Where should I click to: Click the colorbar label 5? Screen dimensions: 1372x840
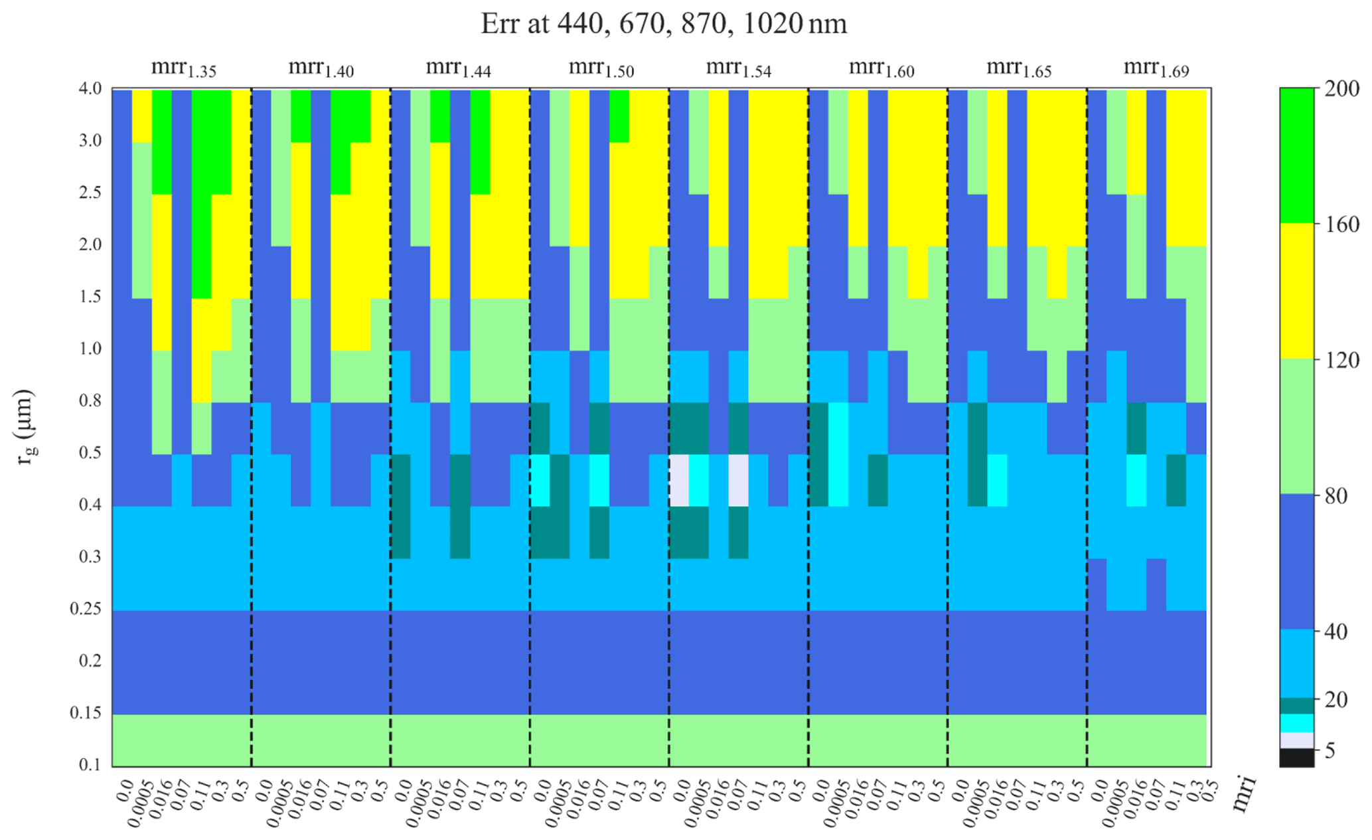[x=1330, y=751]
